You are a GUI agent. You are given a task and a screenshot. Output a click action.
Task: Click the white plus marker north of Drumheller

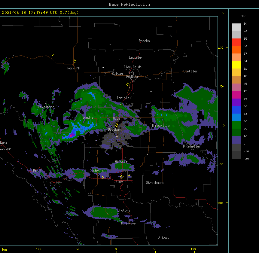click(x=184, y=113)
